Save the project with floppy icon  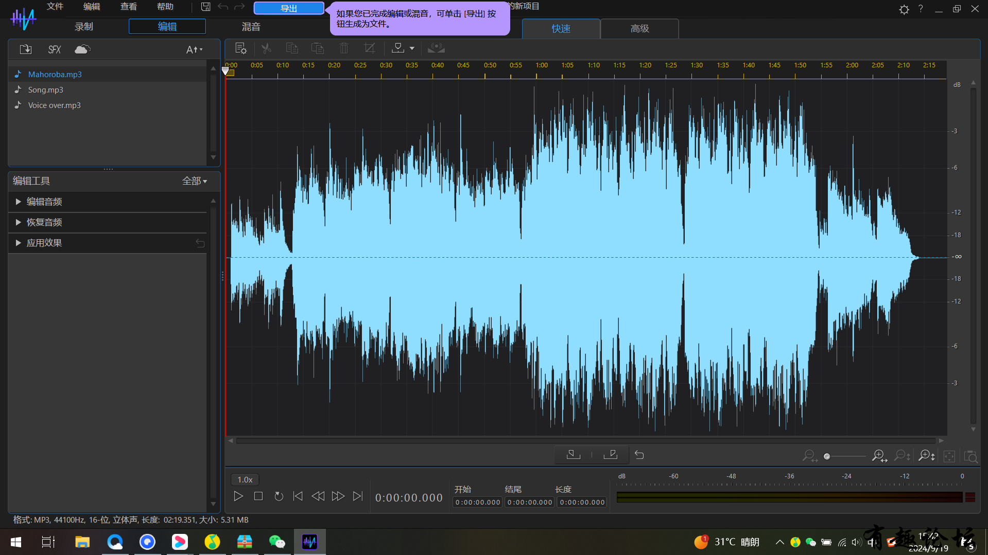click(205, 7)
